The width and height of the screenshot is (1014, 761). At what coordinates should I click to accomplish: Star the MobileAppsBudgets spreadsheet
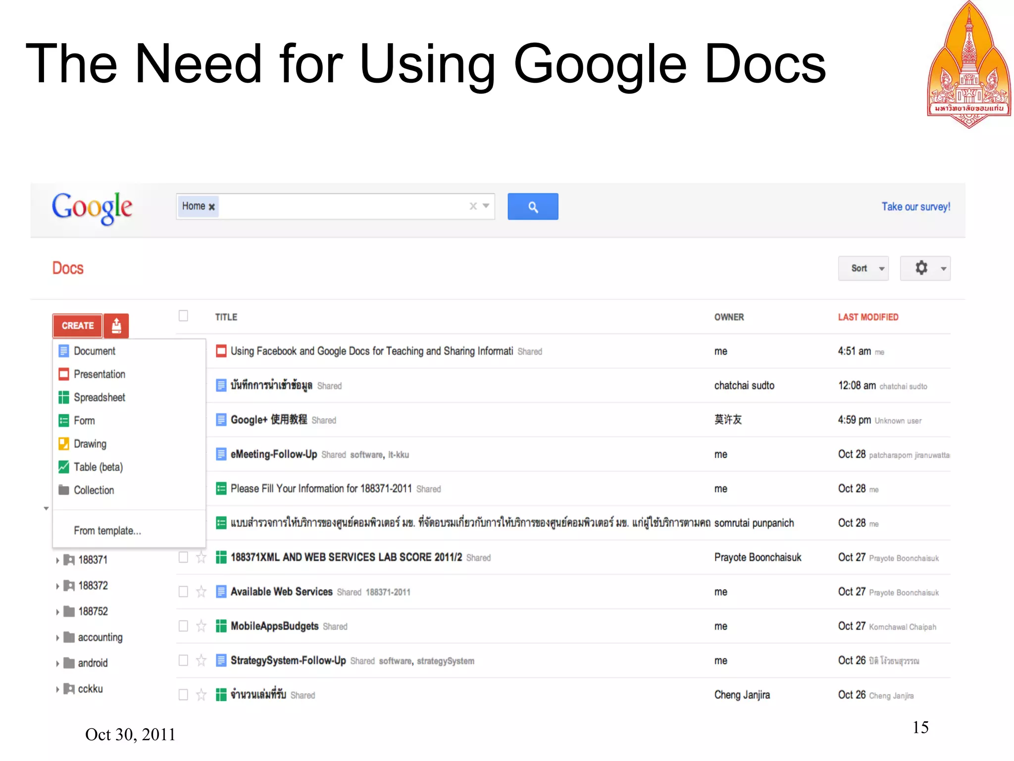tap(201, 626)
